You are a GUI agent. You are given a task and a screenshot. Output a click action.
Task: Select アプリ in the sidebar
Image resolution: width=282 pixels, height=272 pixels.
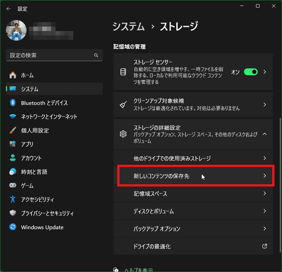(27, 144)
